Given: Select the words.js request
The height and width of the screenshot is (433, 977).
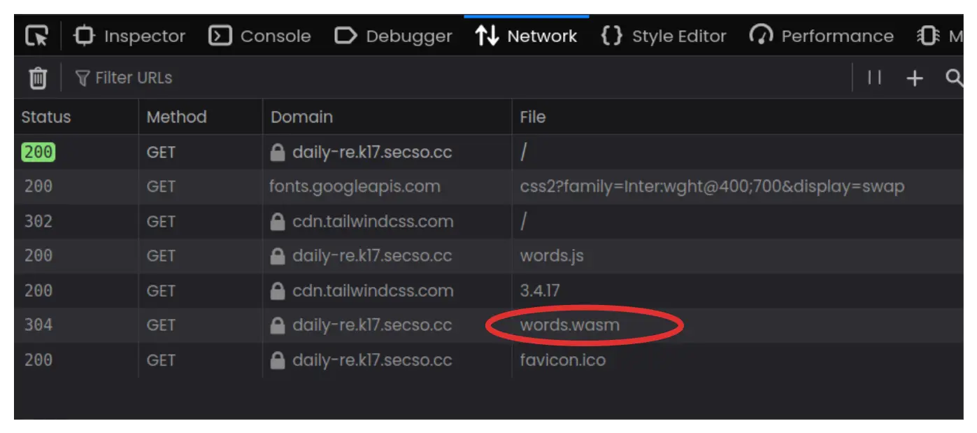Looking at the screenshot, I should pyautogui.click(x=552, y=256).
